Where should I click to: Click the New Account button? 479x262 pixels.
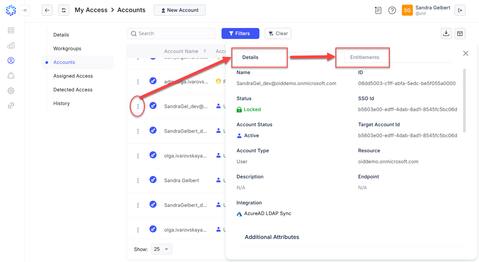pos(180,10)
